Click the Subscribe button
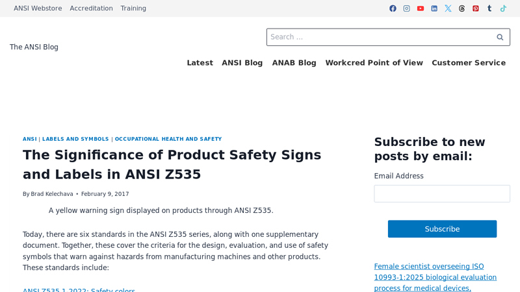Viewport: 520px width, 292px height. click(442, 229)
